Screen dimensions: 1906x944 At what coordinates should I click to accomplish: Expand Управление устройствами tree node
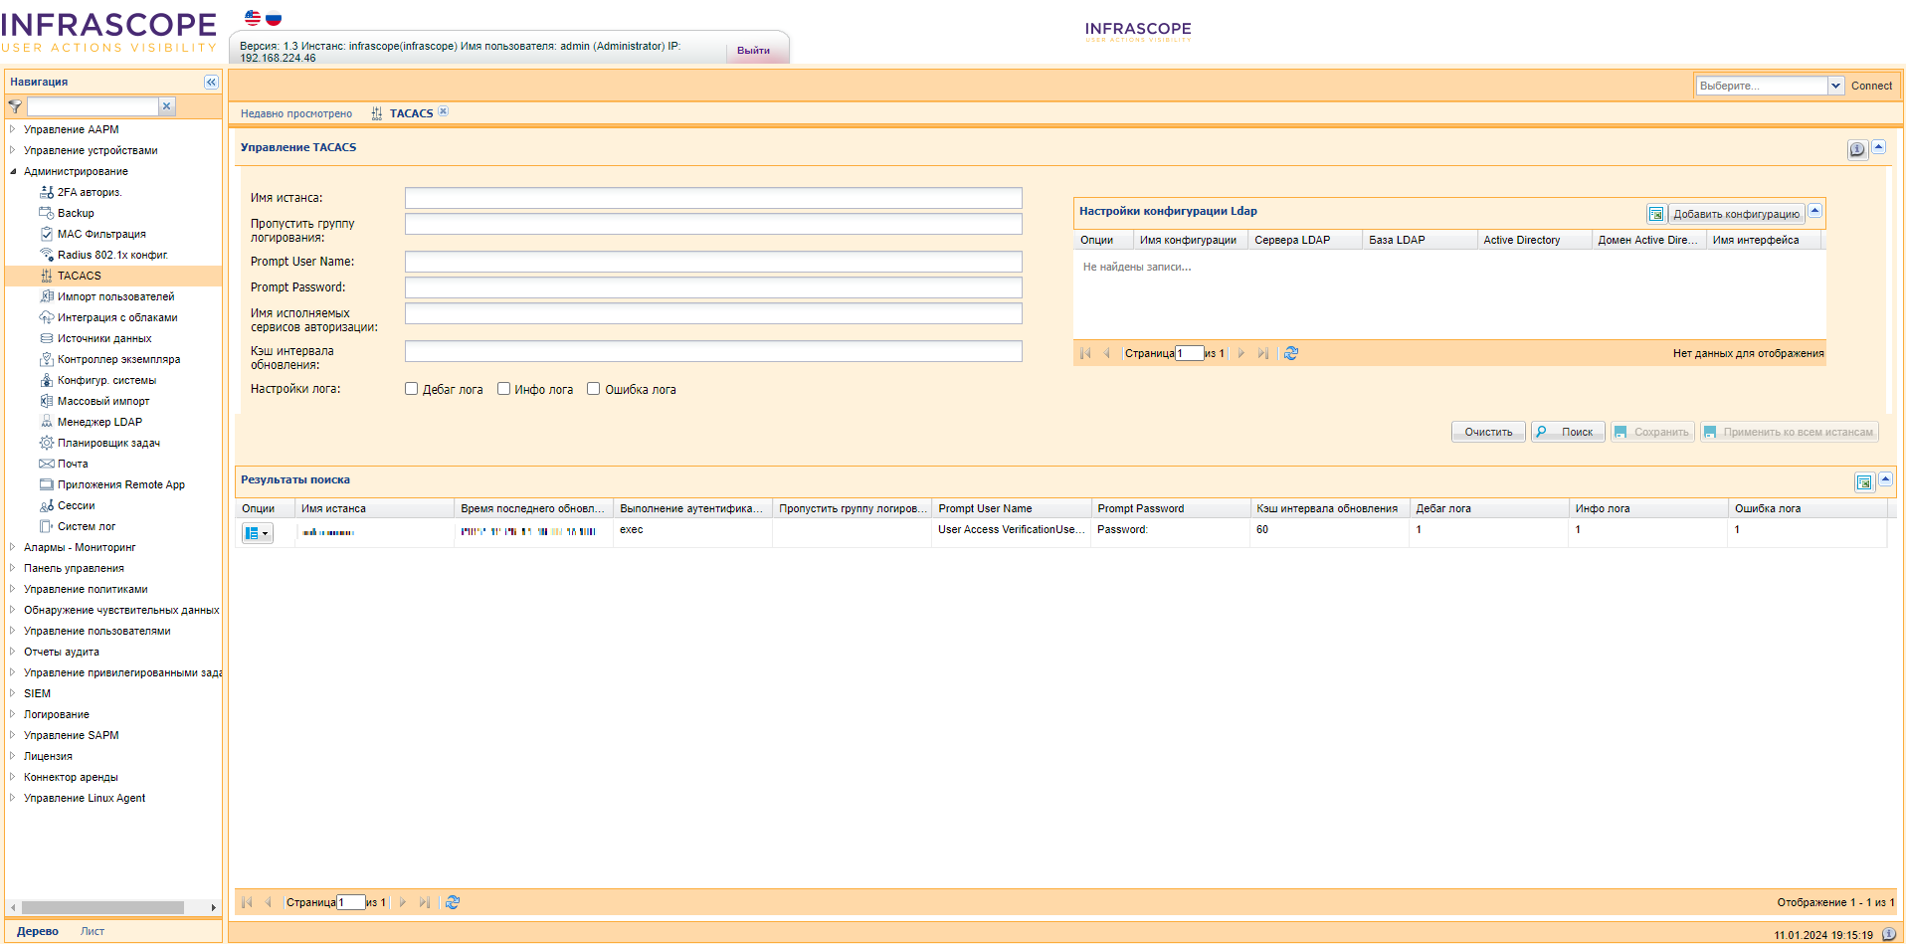point(12,150)
